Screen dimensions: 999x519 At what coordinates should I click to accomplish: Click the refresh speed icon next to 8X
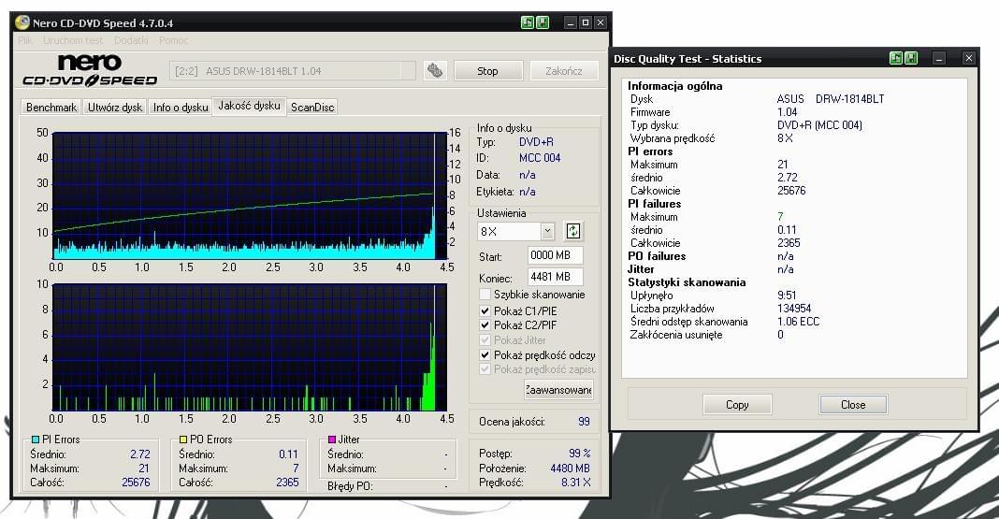pos(573,231)
